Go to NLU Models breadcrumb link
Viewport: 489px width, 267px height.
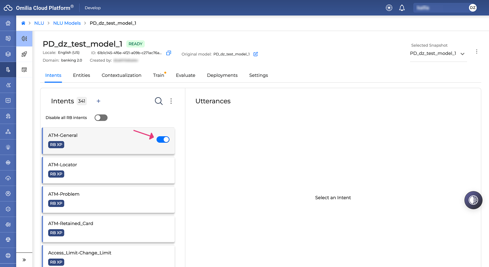[x=67, y=23]
